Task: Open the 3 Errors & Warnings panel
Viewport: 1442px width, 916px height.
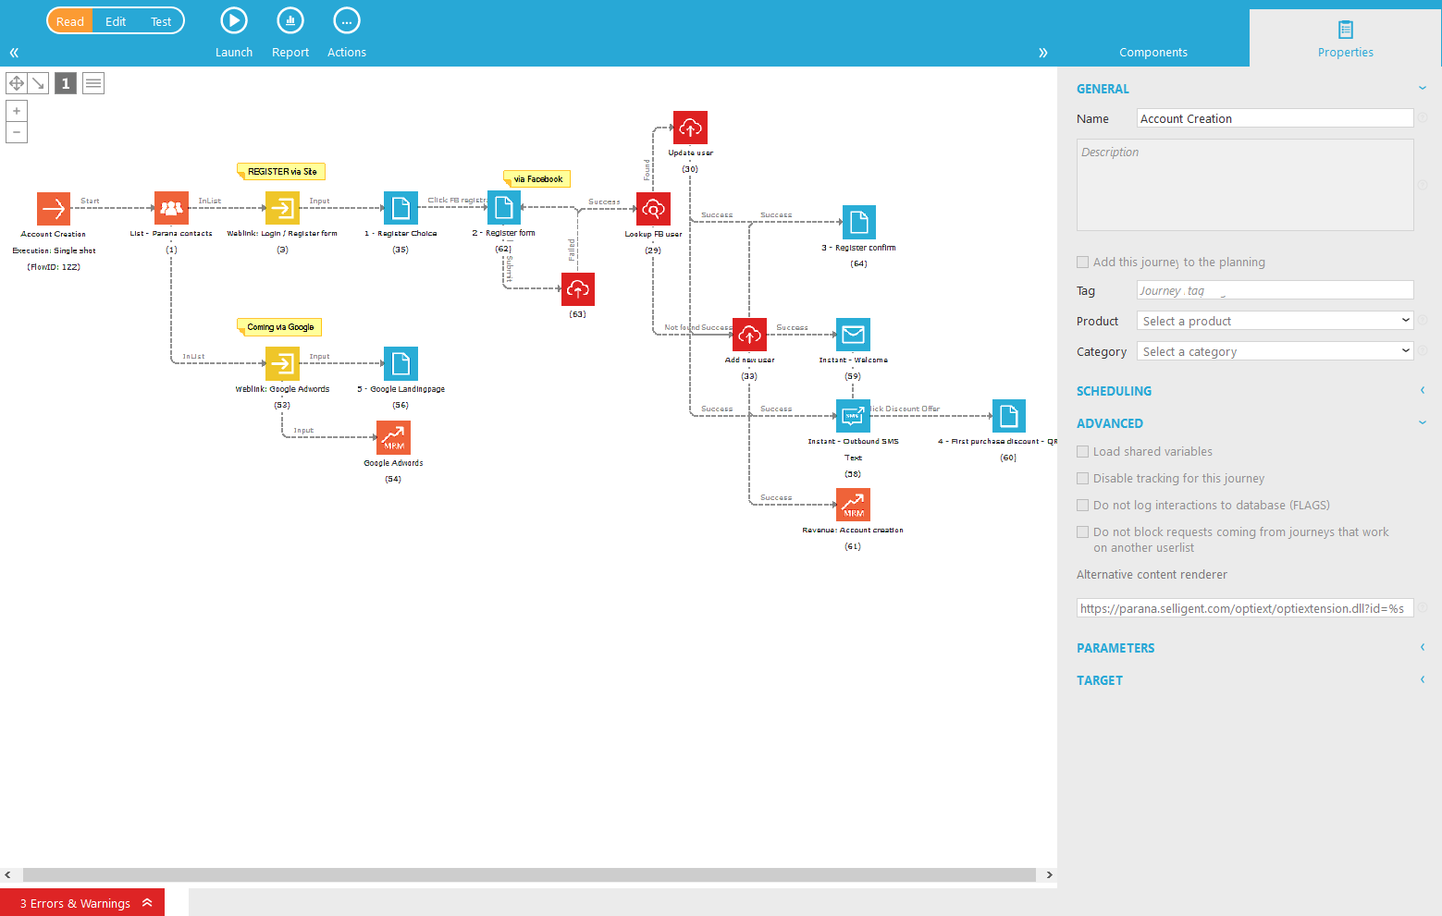Action: point(82,903)
